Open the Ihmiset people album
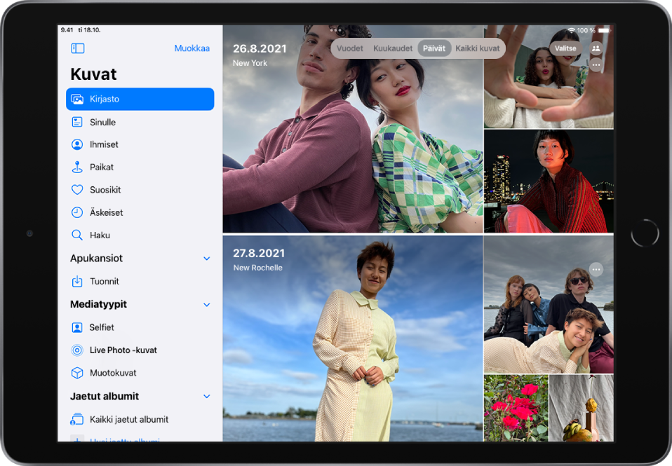This screenshot has height=466, width=672. coord(104,144)
